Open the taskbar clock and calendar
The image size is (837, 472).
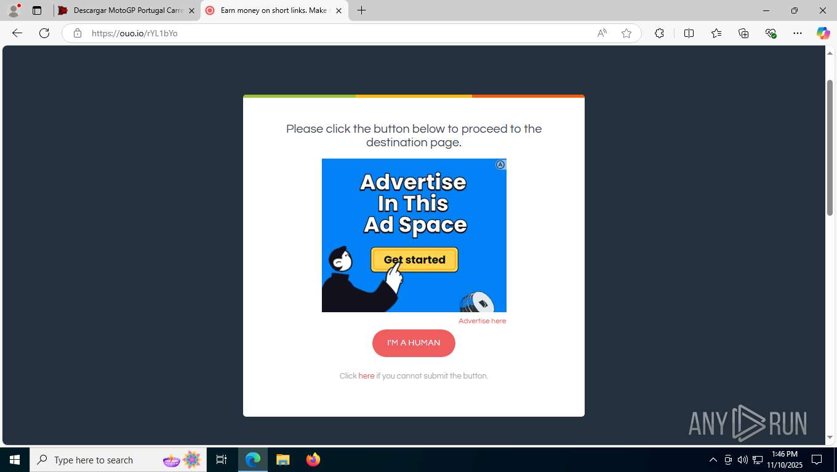[x=784, y=460]
